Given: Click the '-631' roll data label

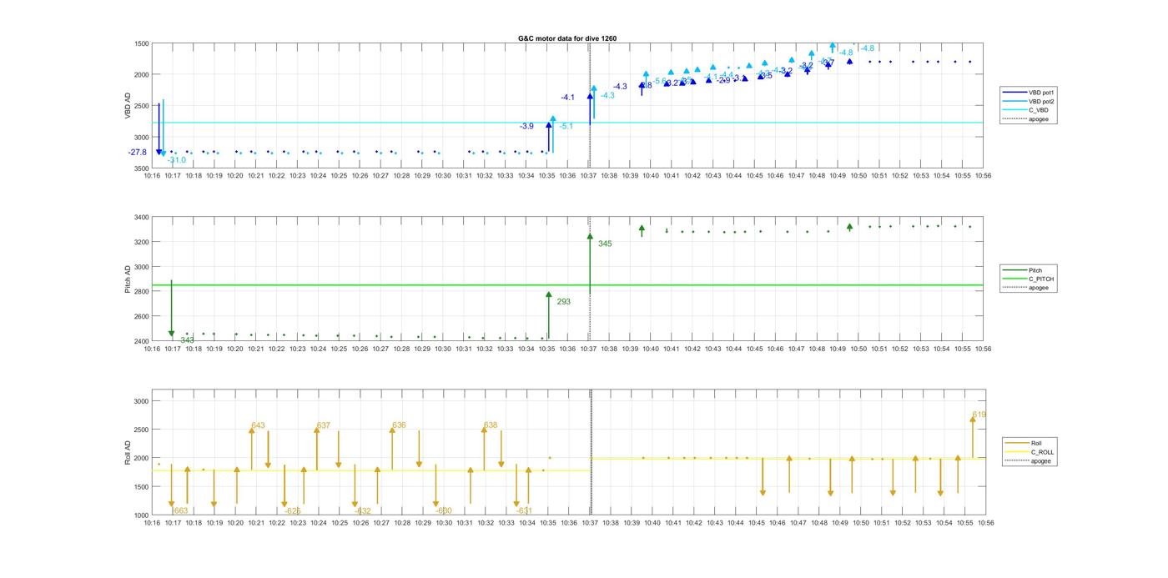Looking at the screenshot, I should pos(523,510).
